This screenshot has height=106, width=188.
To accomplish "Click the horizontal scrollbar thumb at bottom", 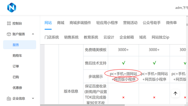I will pos(82,105).
